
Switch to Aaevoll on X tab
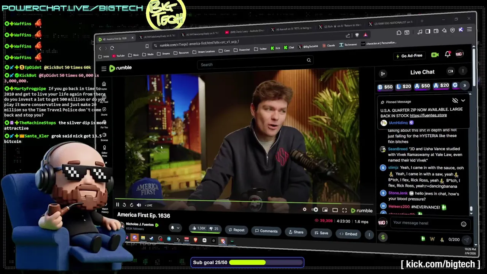click(x=291, y=29)
